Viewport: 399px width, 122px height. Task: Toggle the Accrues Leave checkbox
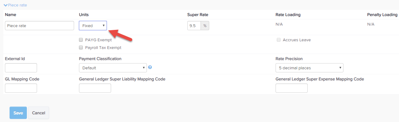[x=279, y=40]
